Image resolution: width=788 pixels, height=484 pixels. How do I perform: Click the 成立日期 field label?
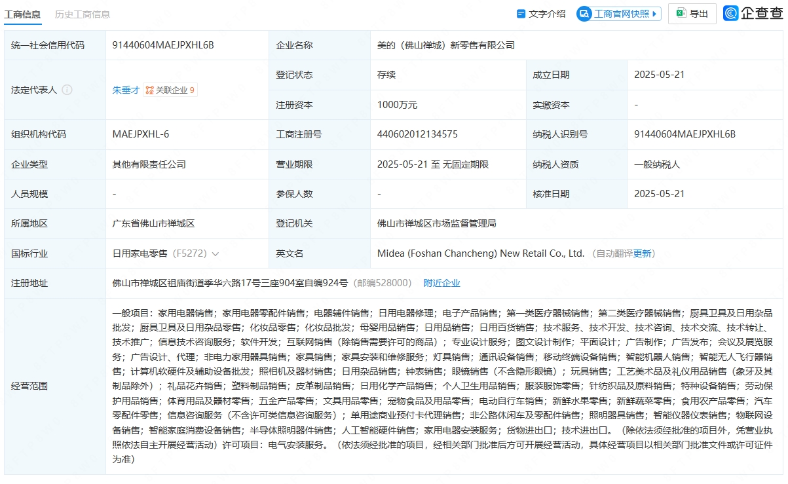tap(551, 75)
